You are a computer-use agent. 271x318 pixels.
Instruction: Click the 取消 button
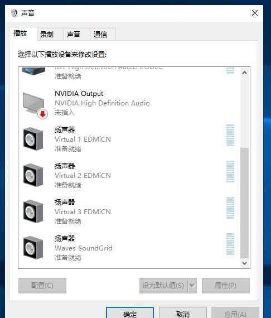point(183,313)
